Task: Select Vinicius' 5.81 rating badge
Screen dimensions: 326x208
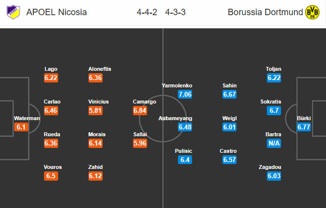Action: [95, 110]
